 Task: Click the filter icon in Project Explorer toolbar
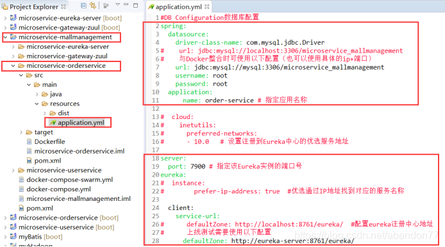click(x=106, y=5)
